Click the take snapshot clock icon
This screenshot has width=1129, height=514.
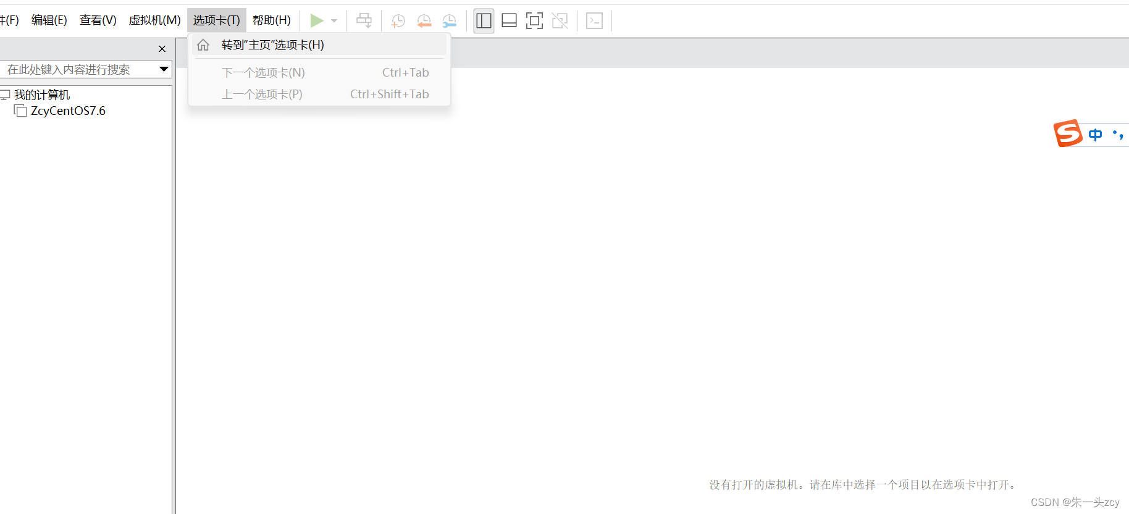point(398,20)
